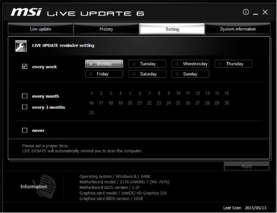
Task: Select the Monday radio option
Action: (104, 64)
